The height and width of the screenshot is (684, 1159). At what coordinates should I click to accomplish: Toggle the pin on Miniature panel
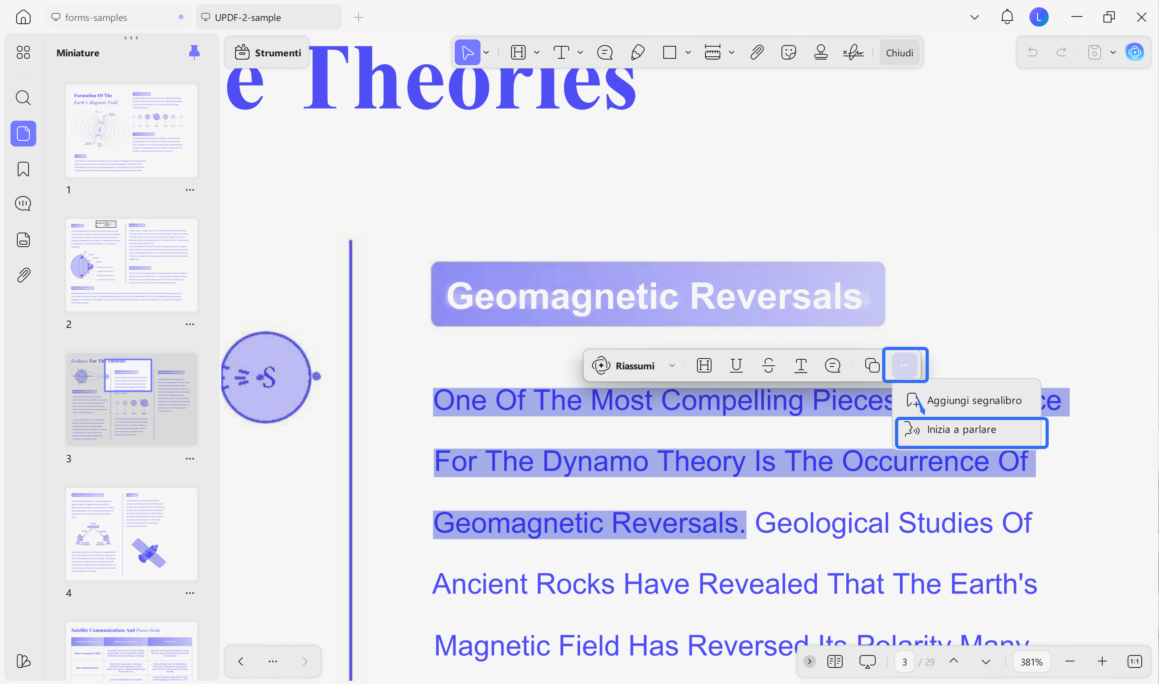tap(194, 53)
